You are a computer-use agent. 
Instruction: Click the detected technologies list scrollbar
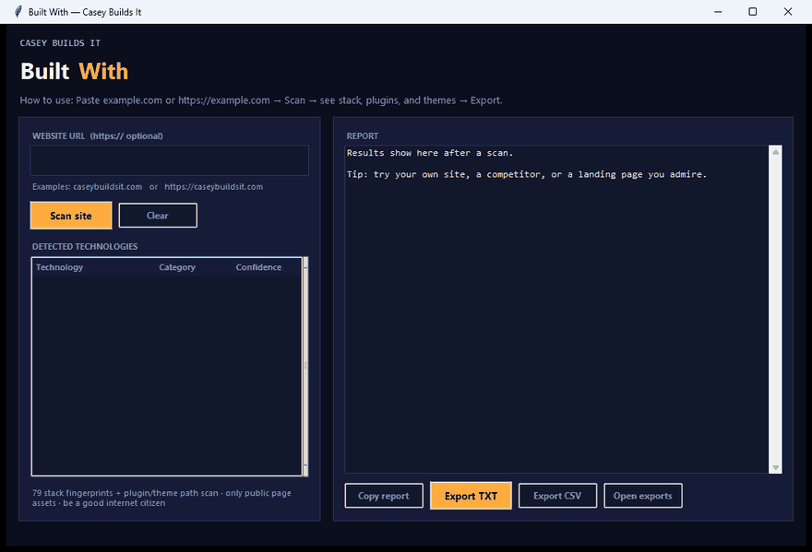pos(305,366)
